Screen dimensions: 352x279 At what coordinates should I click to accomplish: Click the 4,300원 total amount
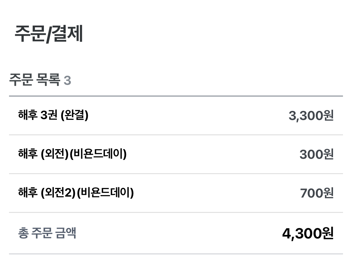tap(307, 234)
